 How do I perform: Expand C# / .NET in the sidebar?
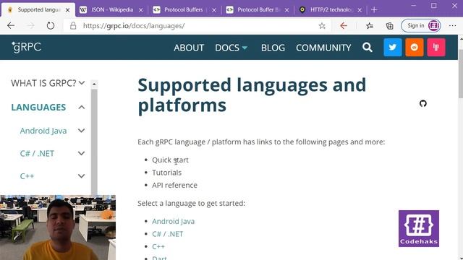[82, 153]
